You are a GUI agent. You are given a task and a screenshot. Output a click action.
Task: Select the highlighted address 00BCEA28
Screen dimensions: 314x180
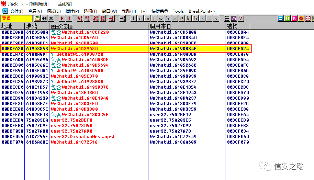pos(13,49)
